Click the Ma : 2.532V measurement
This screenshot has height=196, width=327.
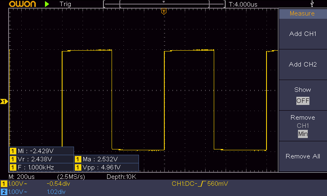106,159
